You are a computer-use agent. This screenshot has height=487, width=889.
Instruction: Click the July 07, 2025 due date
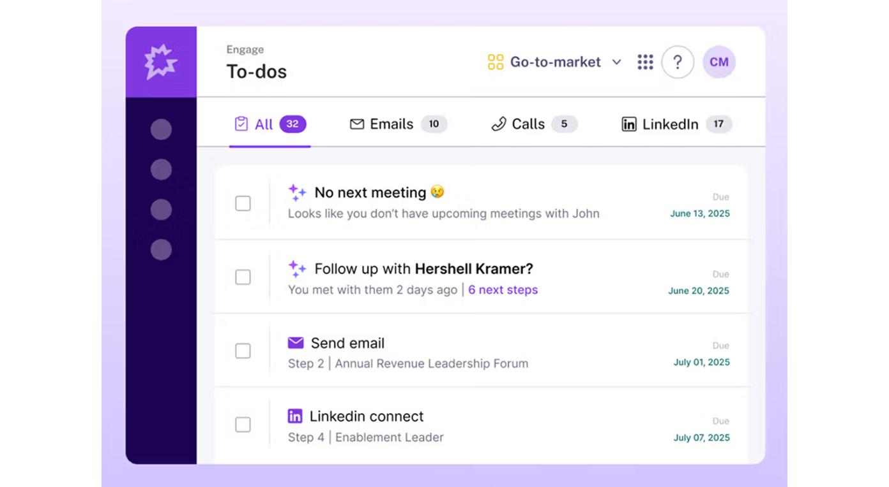[701, 438]
